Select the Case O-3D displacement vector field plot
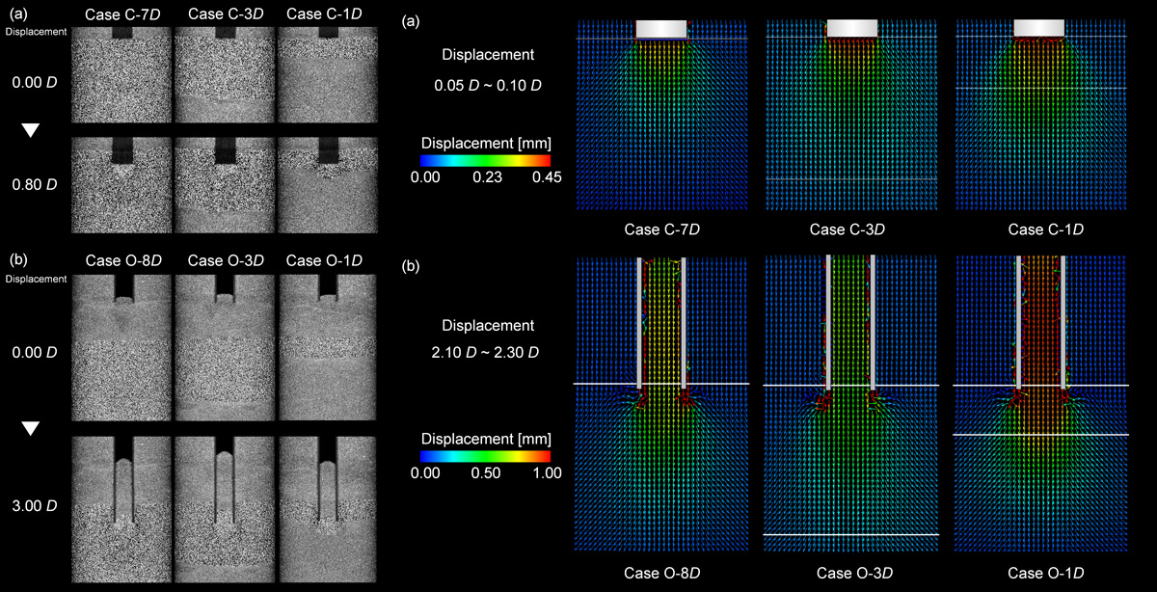Viewport: 1157px width, 592px height. coord(851,403)
